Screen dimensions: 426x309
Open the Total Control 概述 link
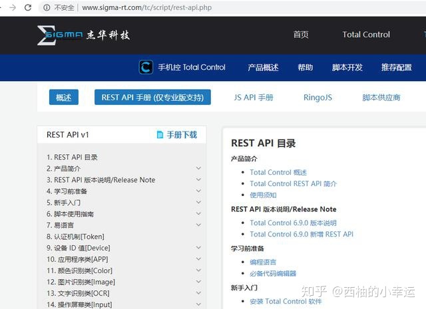(278, 173)
